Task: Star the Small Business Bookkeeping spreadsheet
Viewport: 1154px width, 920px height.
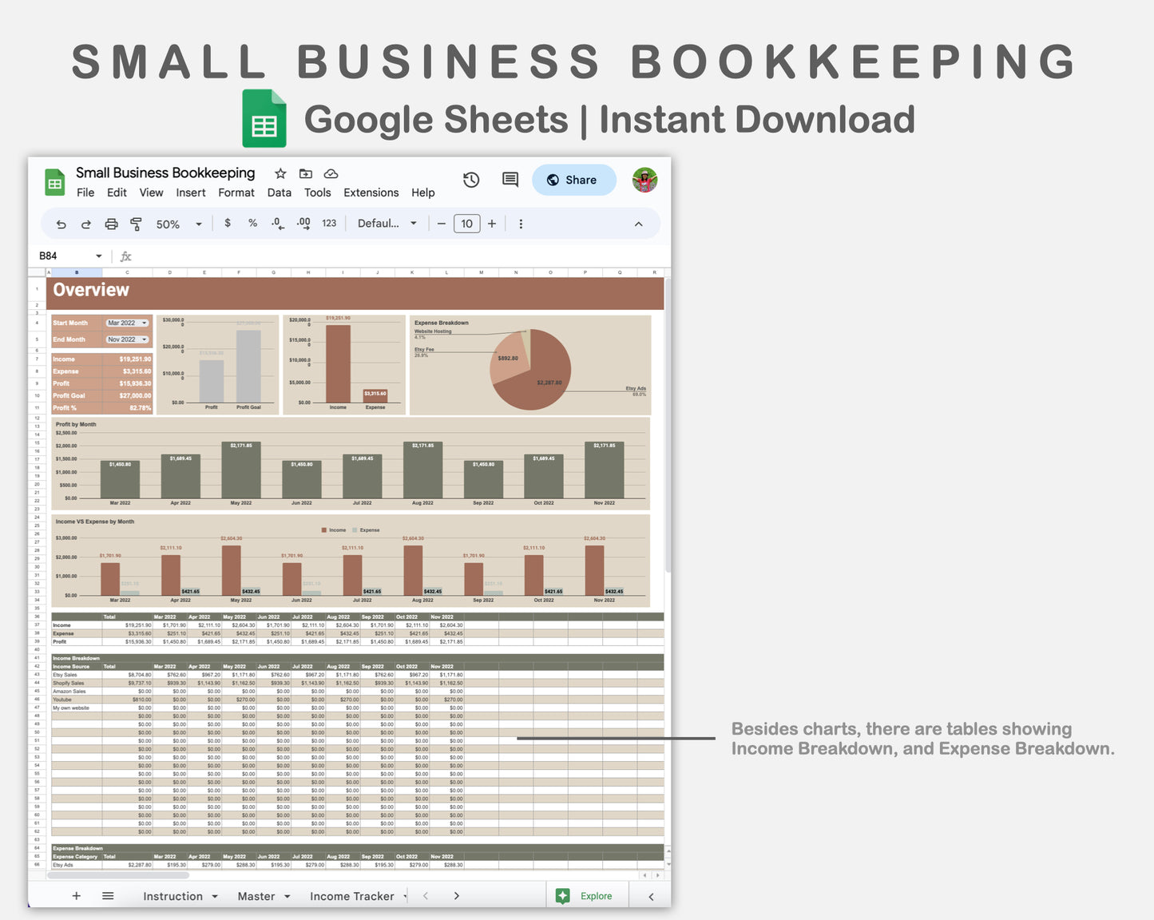Action: (280, 173)
